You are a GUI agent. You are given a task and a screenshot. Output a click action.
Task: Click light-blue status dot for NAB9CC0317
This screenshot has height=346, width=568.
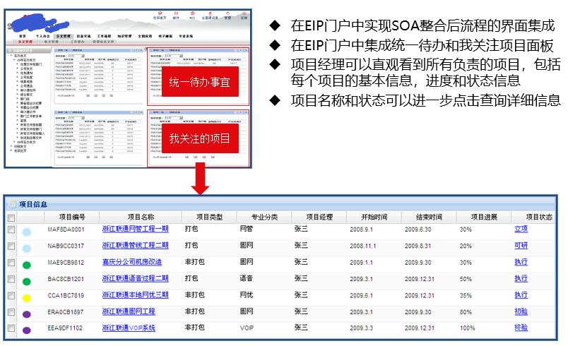26,249
